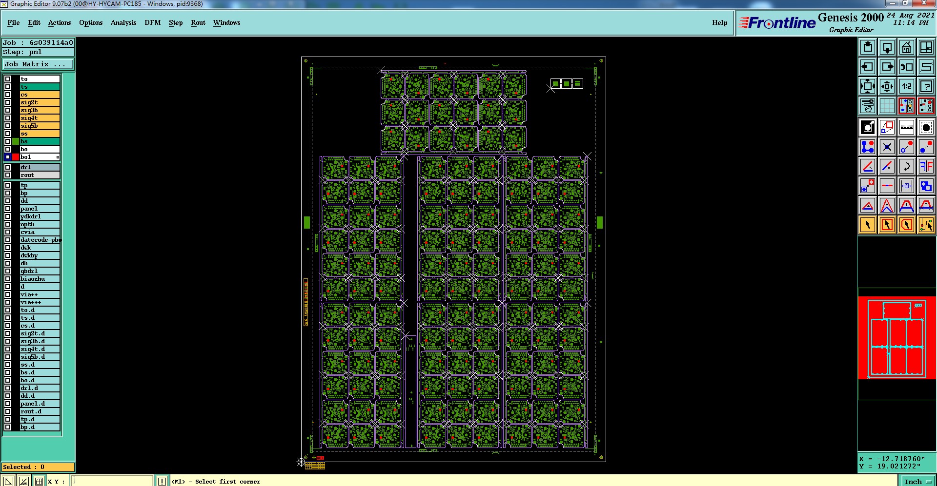Select the sig5b layer name
The width and height of the screenshot is (937, 486).
click(x=40, y=126)
